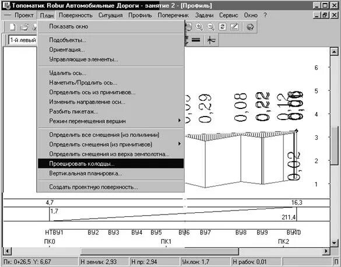Minimize the inner document window
Image resolution: width=341 pixels, height=267 pixels.
(x=318, y=15)
